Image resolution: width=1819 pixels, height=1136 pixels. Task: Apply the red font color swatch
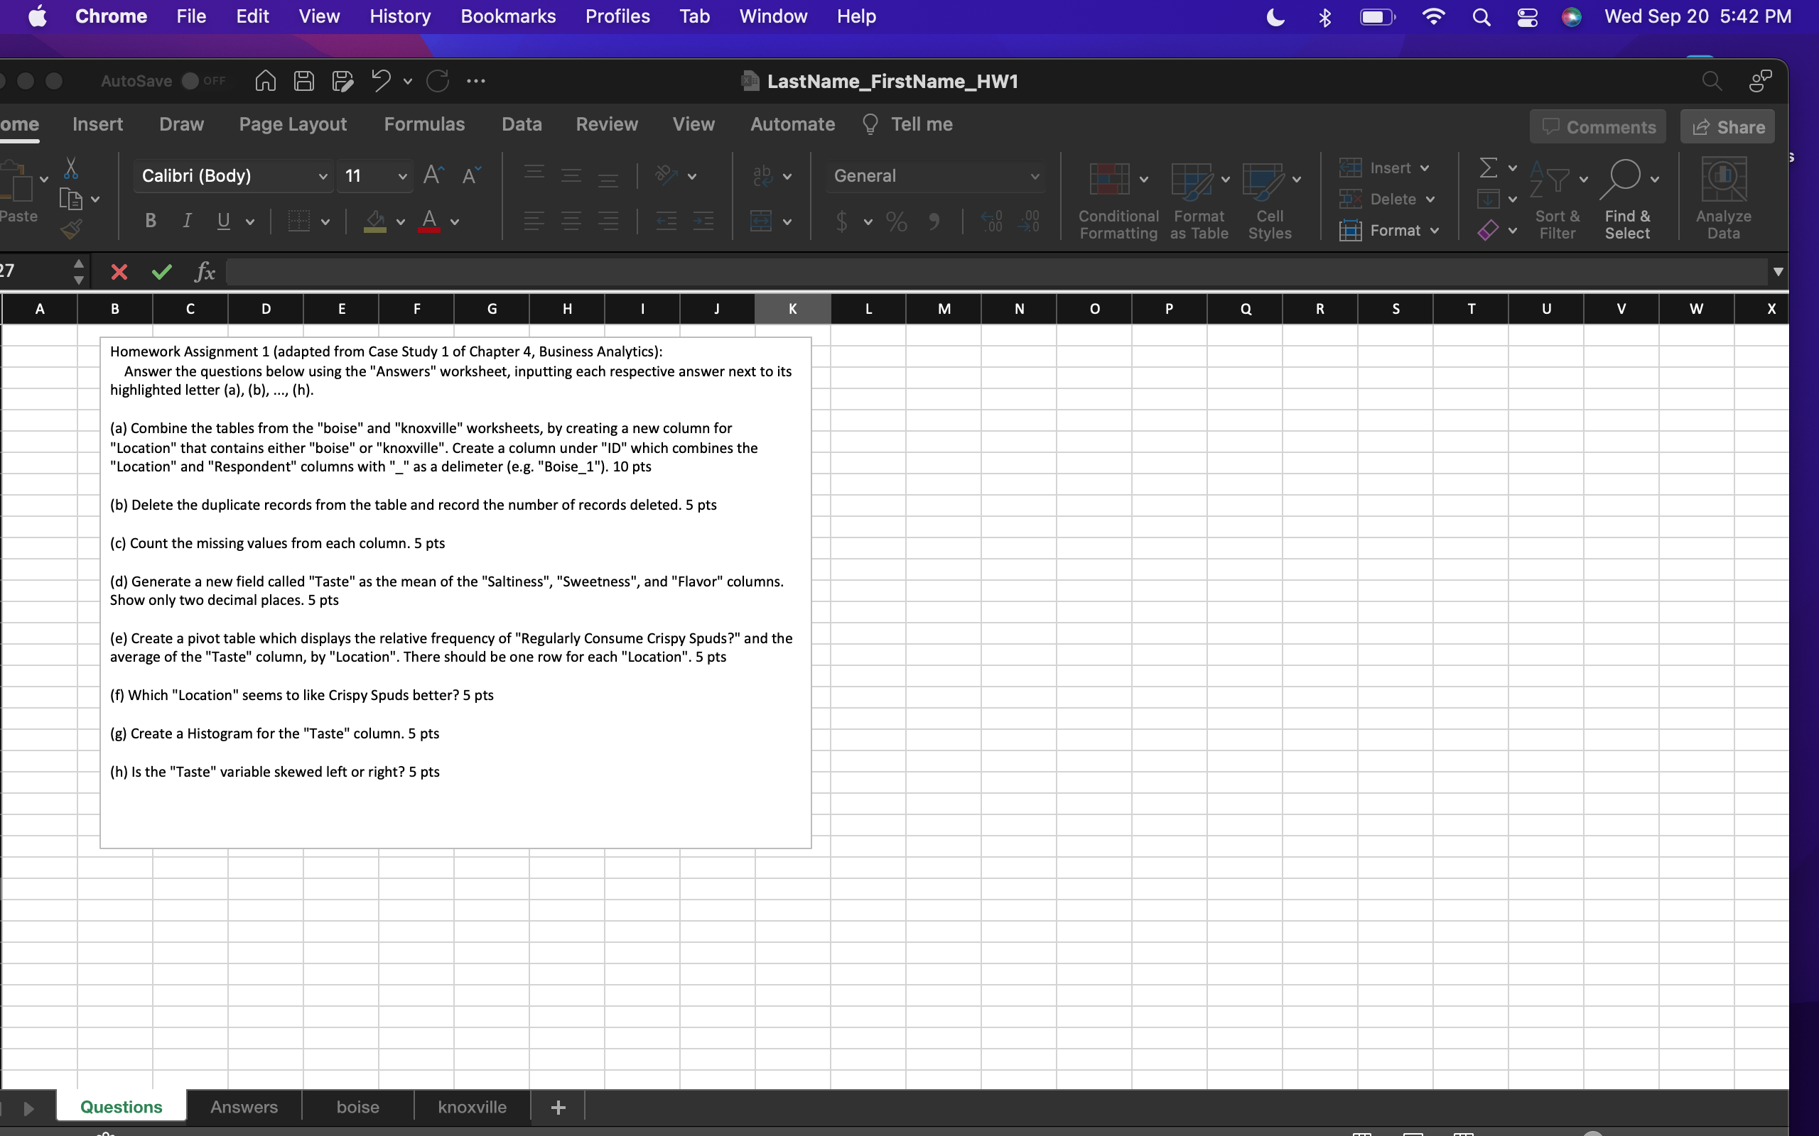pyautogui.click(x=429, y=222)
